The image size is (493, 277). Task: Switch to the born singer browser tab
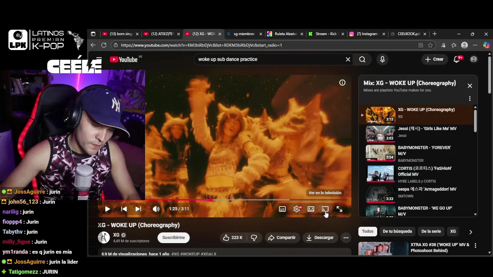tap(121, 34)
